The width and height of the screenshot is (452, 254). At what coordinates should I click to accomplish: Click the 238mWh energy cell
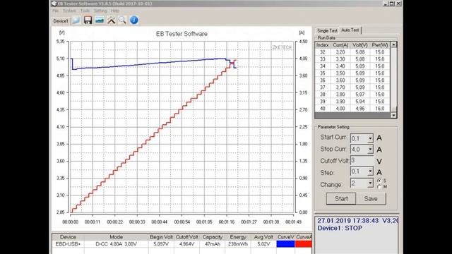[x=238, y=244]
